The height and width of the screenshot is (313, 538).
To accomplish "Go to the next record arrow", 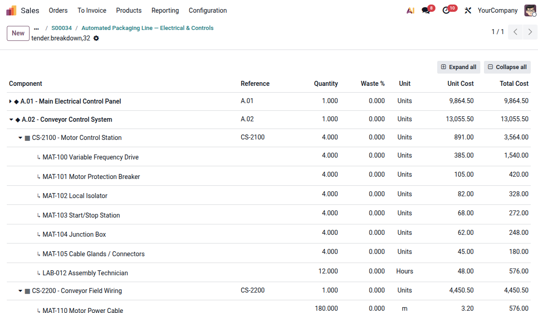I will (x=530, y=32).
